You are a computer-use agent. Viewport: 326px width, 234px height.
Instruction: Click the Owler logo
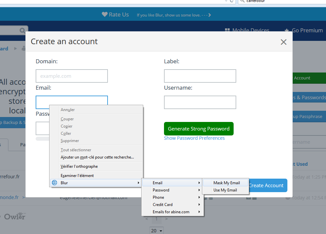[15, 216]
